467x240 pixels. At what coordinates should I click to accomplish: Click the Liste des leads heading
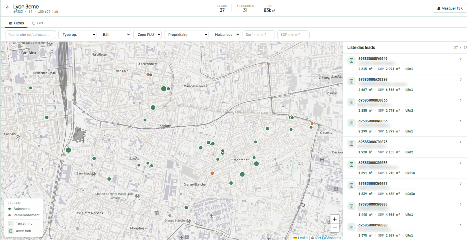click(361, 48)
